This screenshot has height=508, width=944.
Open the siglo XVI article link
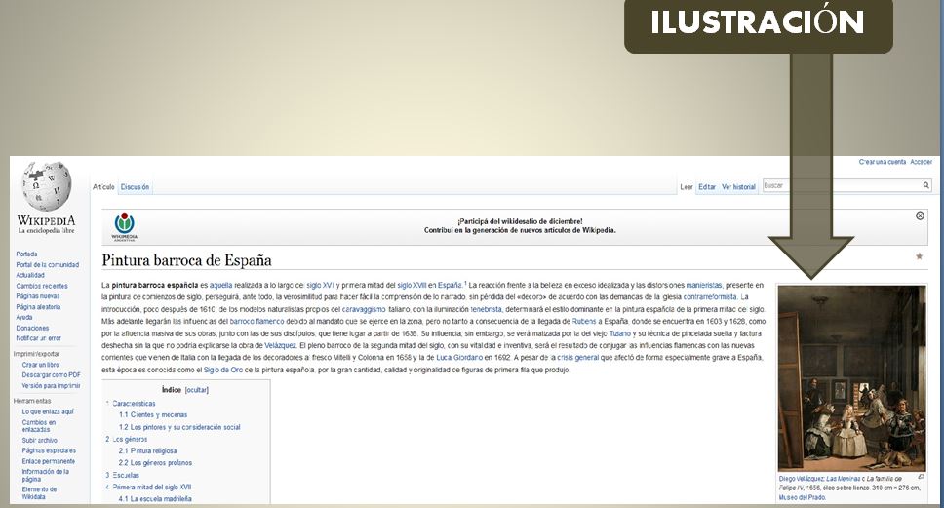(320, 286)
